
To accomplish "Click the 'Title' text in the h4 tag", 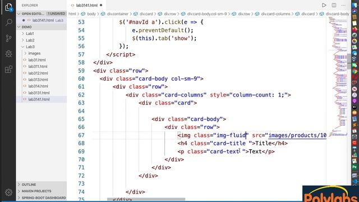I will 263,144.
